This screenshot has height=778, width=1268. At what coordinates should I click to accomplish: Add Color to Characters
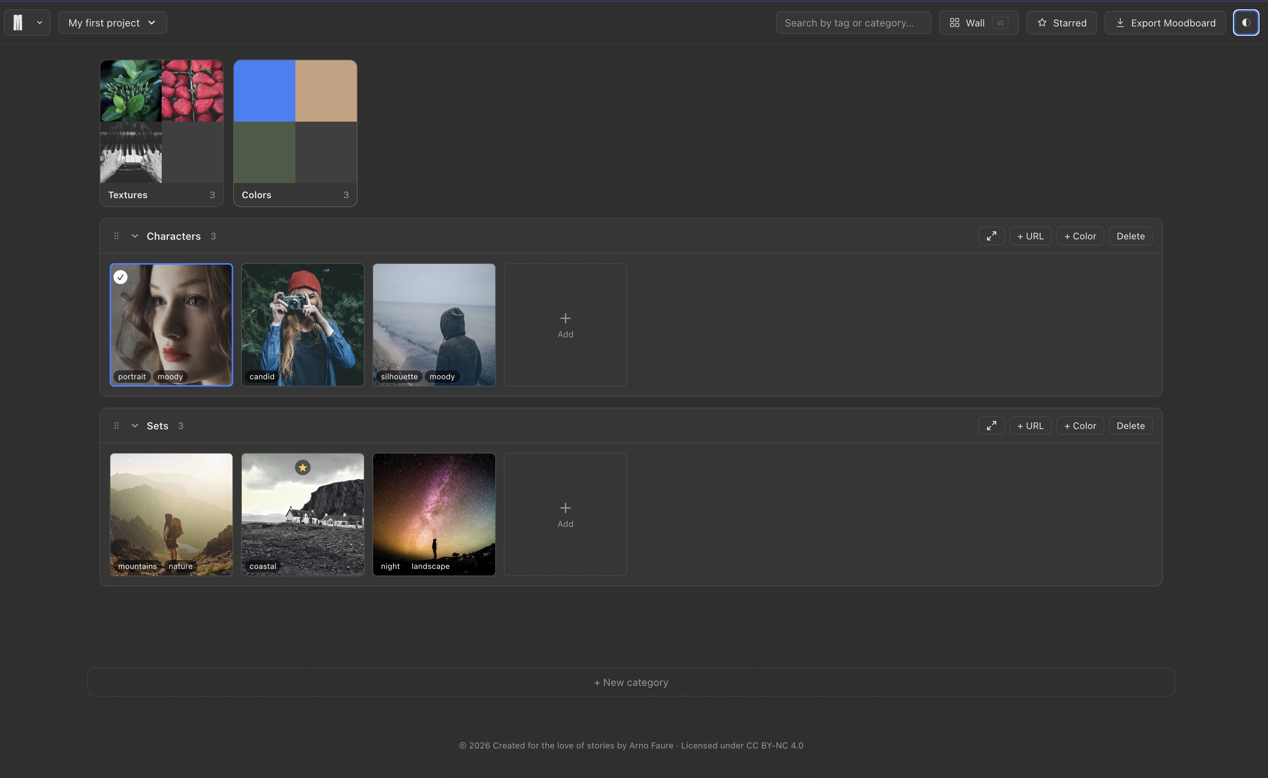click(1080, 236)
